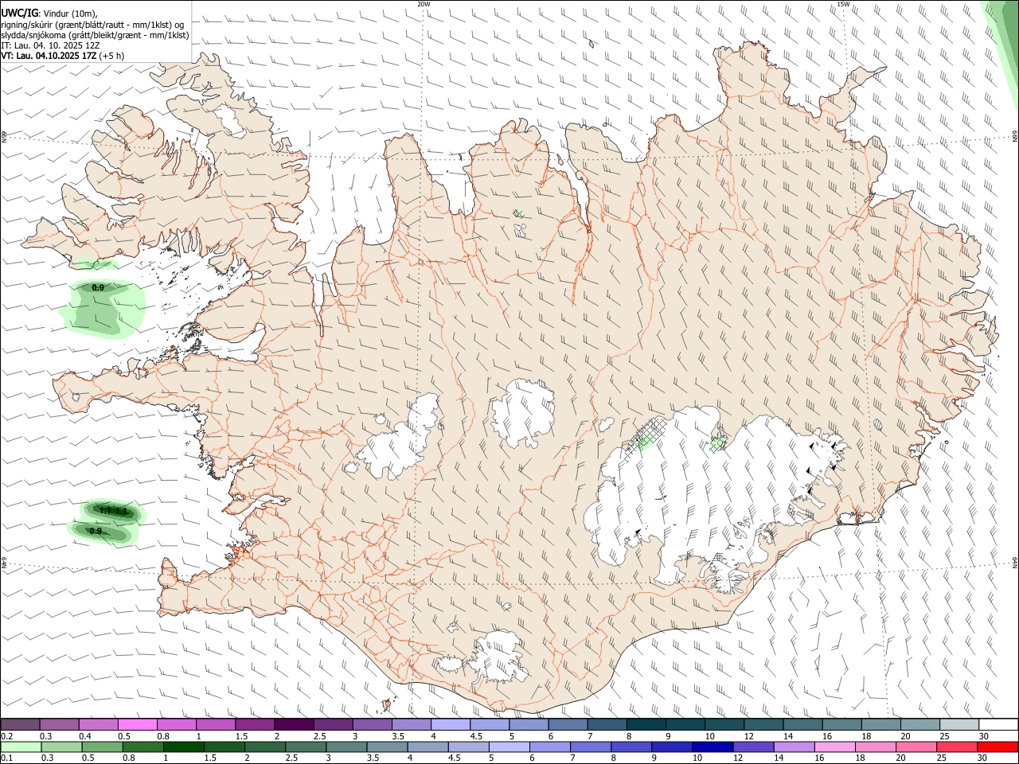The width and height of the screenshot is (1019, 764).
Task: Pick the darkest purple 2 swatch in the upper legend
Action: click(293, 724)
